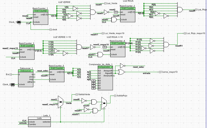Click the BasicCounter_4 counter component

click(x=118, y=49)
